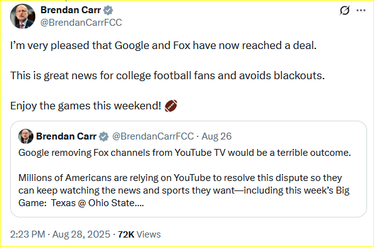This screenshot has height=247, width=374.
Task: Click the @BrendanCarrFCC handle in quoted post
Action: (153, 136)
